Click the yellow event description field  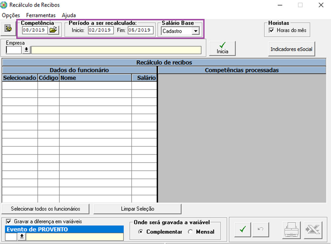(75, 237)
